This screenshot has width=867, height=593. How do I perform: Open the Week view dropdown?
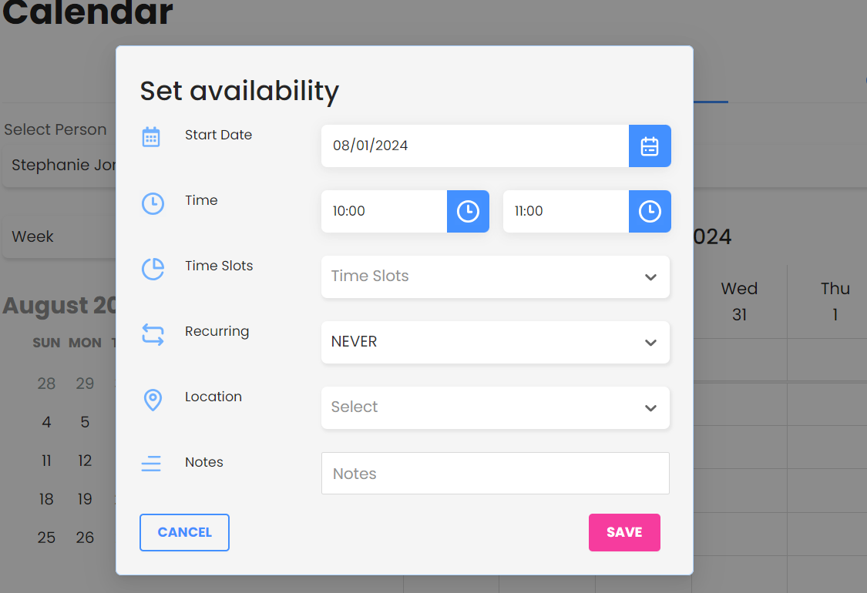click(x=58, y=236)
